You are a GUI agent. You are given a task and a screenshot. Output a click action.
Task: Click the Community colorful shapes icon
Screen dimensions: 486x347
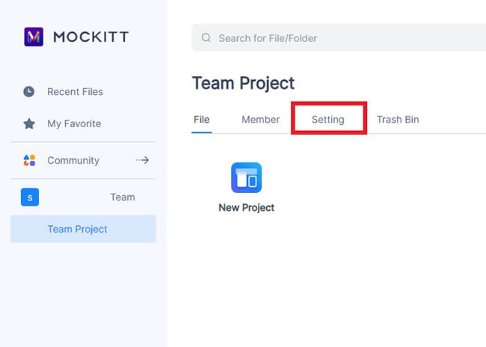pos(29,160)
